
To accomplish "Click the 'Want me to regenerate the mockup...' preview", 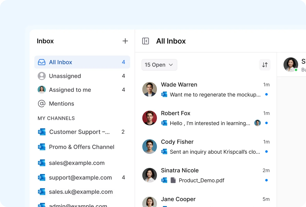I will pyautogui.click(x=215, y=95).
